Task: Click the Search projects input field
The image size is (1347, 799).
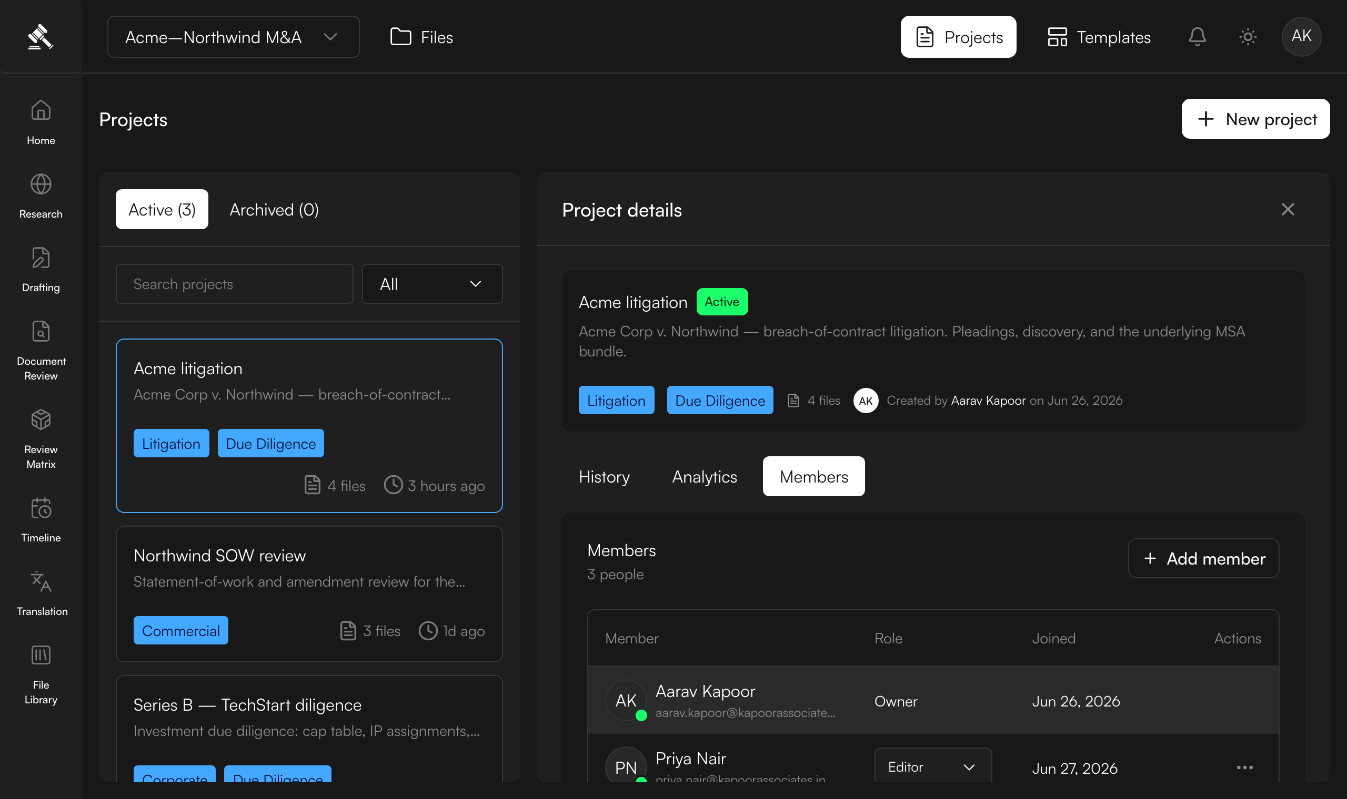Action: (234, 284)
